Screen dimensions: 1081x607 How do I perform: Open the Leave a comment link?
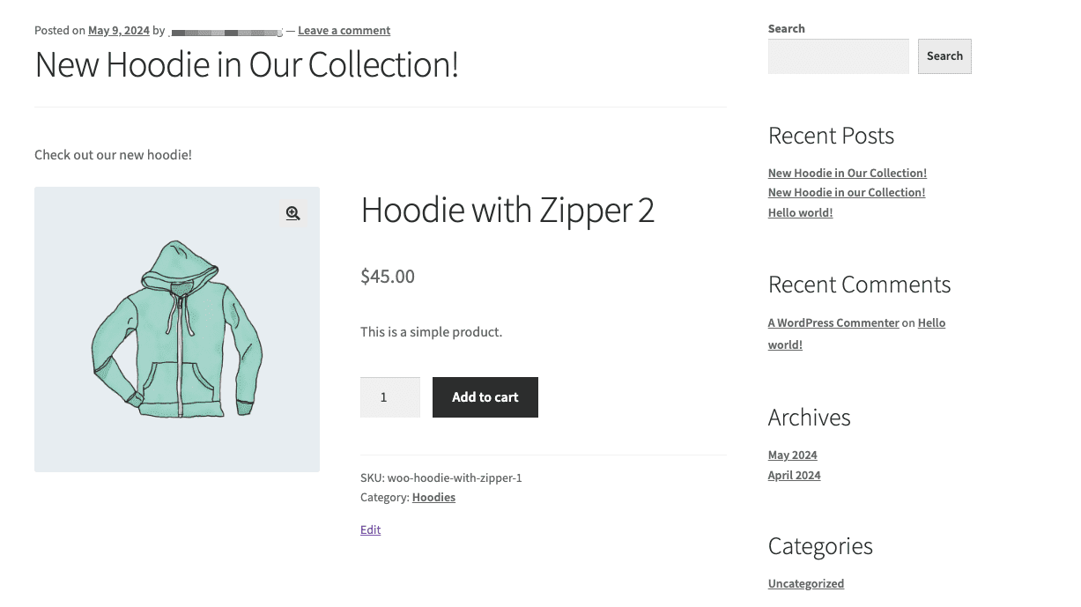point(344,30)
